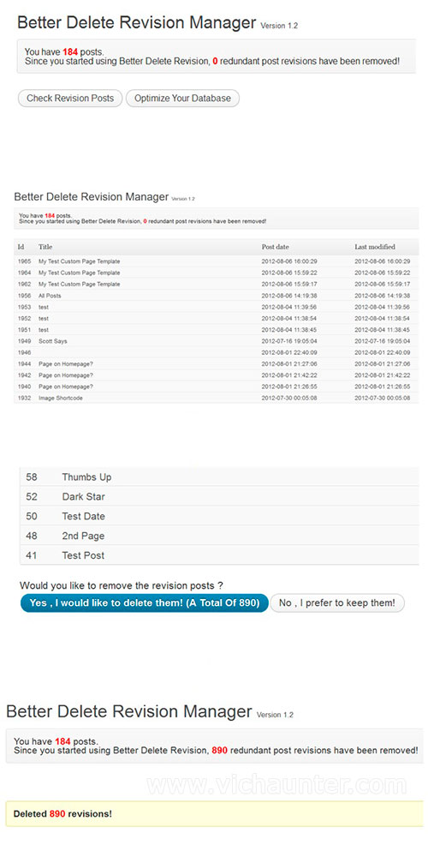Select the Dark Star row

click(x=219, y=496)
